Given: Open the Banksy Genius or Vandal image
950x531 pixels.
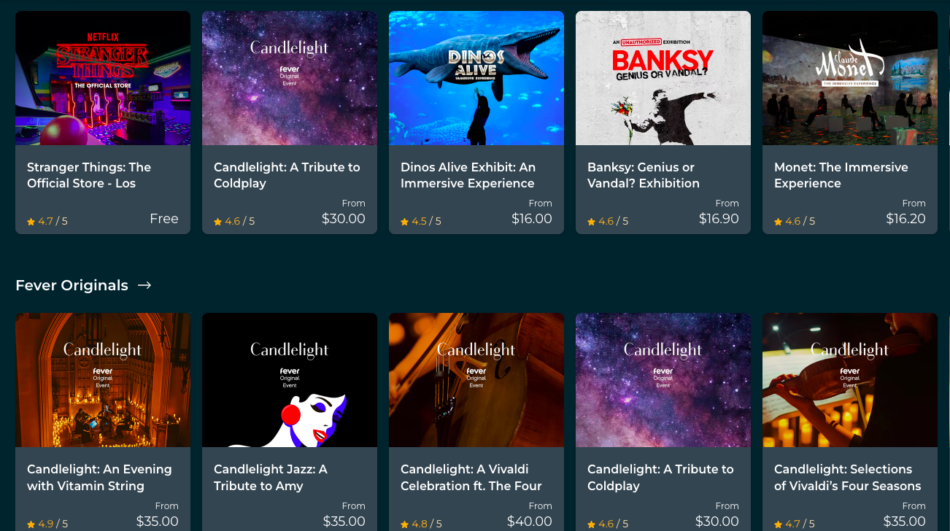Looking at the screenshot, I should point(663,78).
